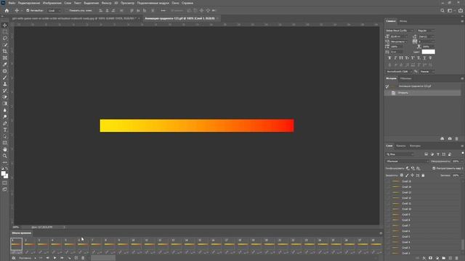Open the anti-aliasing dropdown in Character panel
This screenshot has width=465, height=261.
pyautogui.click(x=427, y=72)
